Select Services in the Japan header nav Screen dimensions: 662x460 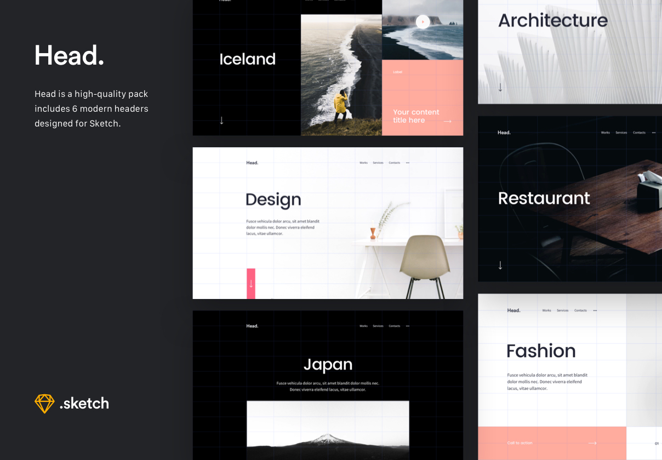378,326
